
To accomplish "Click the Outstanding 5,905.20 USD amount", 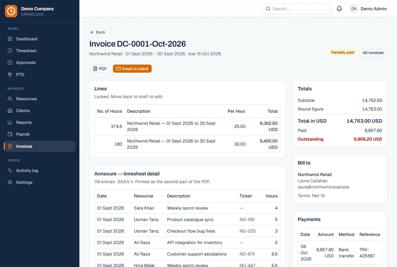I will (x=368, y=139).
